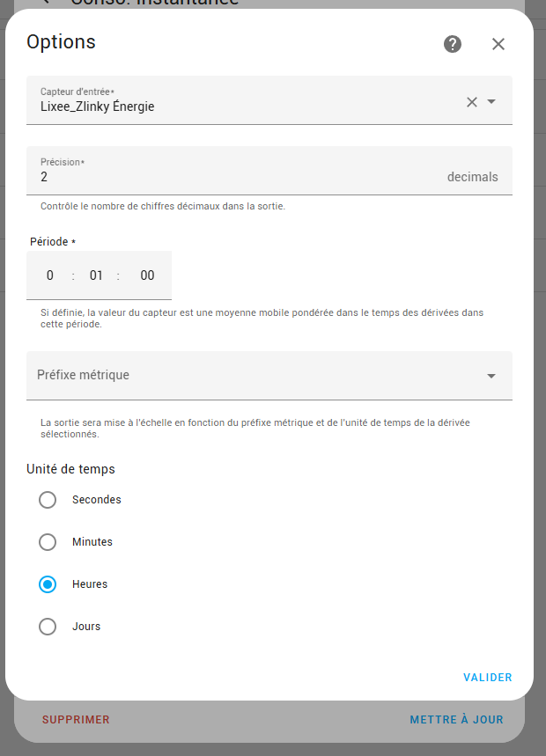Click the Période seconds field
This screenshot has height=756, width=546.
click(147, 275)
